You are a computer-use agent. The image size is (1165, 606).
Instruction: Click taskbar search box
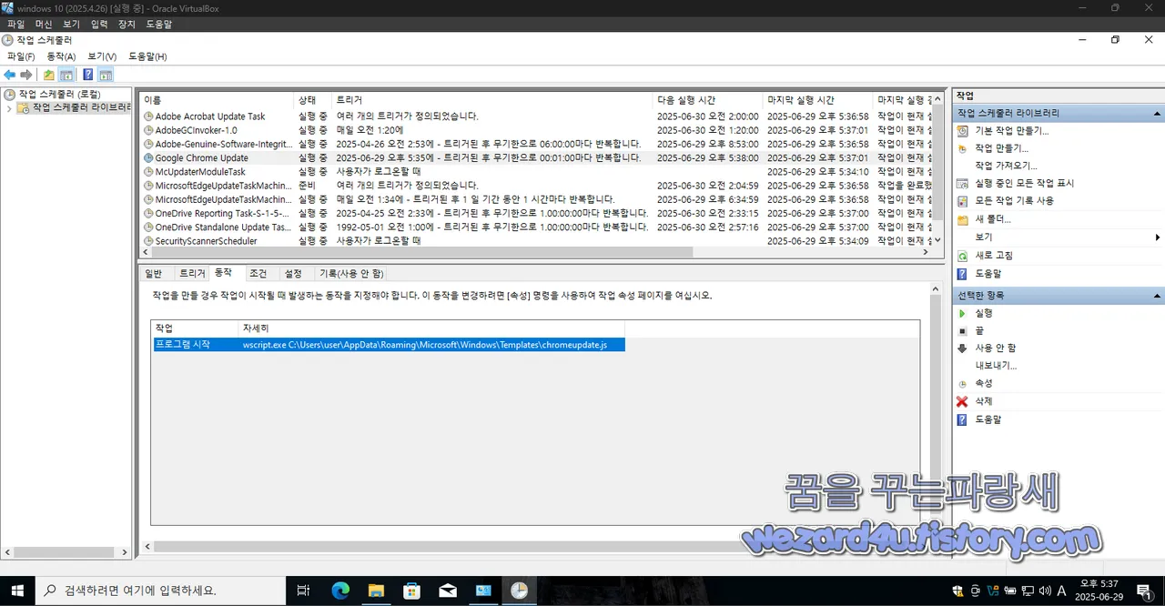click(x=161, y=591)
